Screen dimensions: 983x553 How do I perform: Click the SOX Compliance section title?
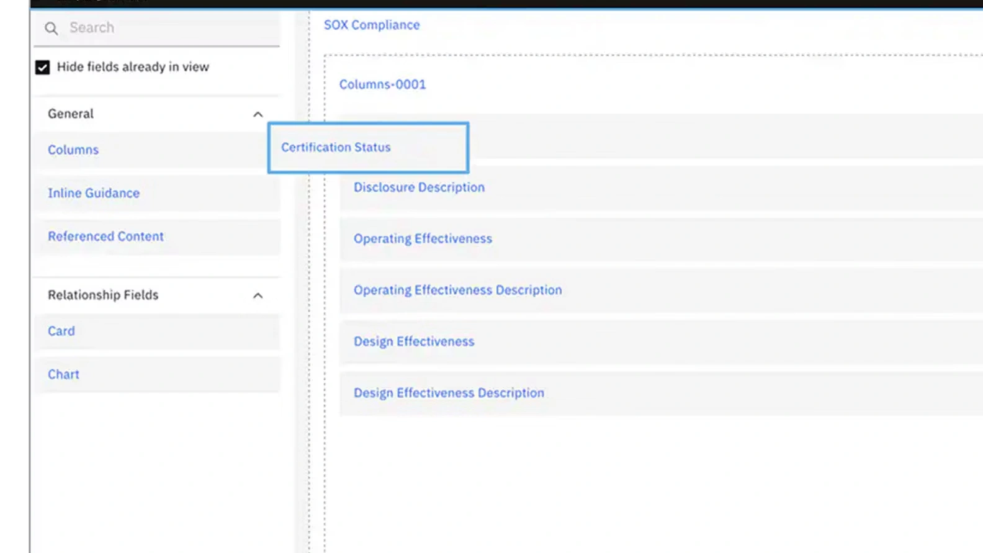point(371,25)
